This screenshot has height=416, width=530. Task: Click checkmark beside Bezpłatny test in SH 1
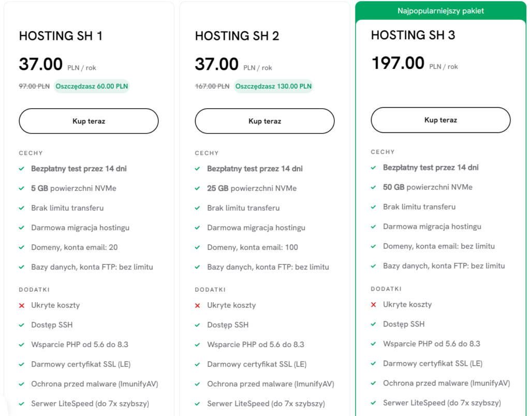tap(22, 169)
